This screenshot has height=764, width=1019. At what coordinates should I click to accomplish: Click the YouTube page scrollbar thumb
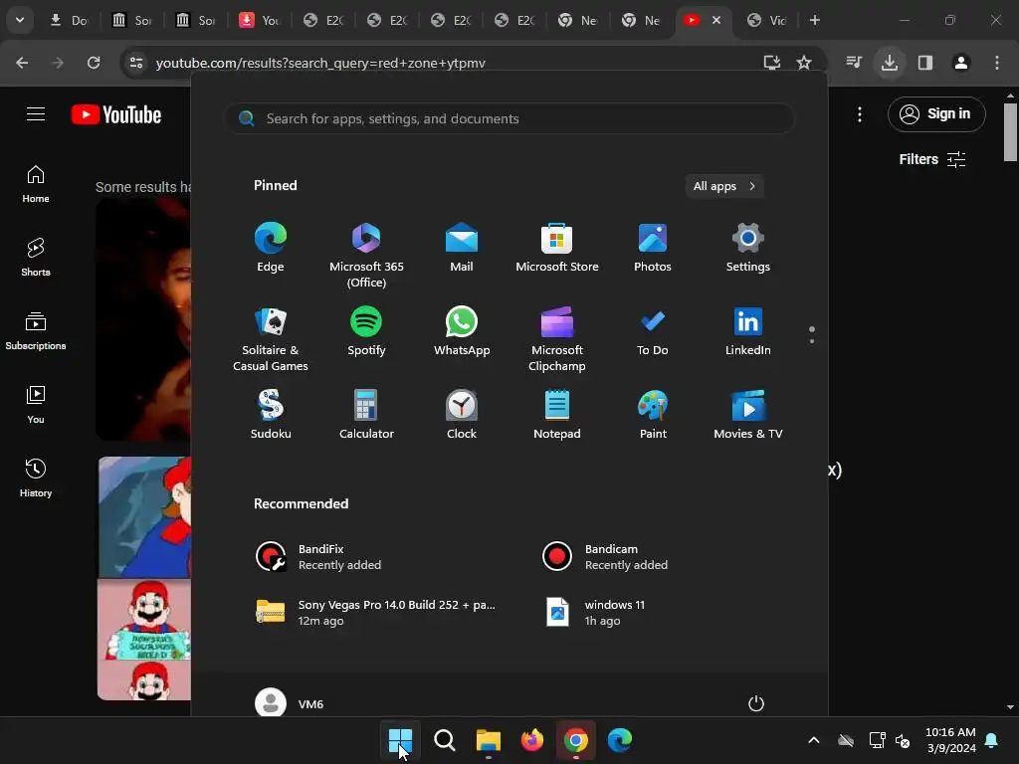point(1010,132)
